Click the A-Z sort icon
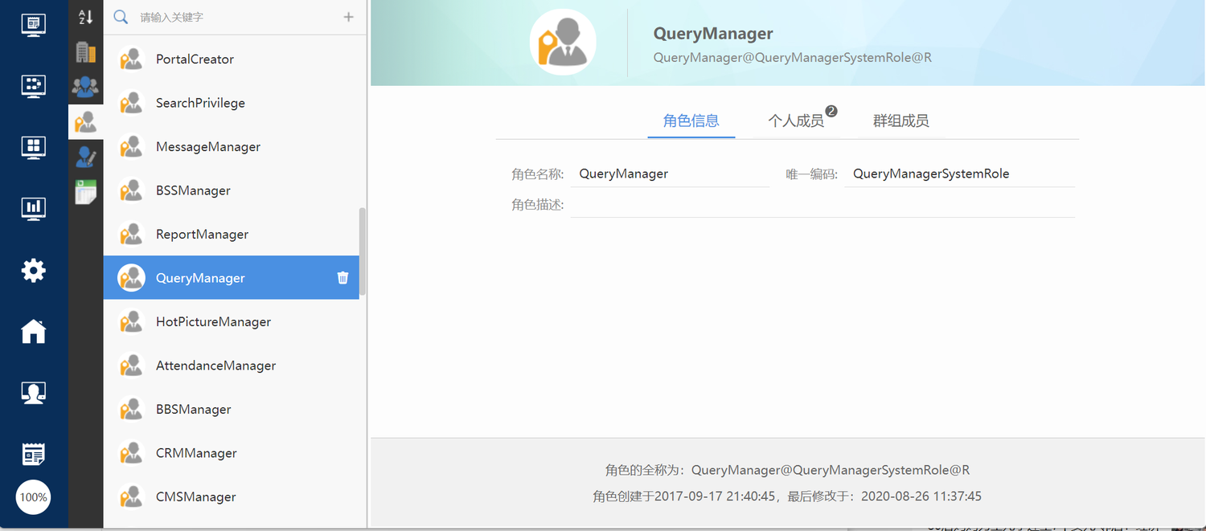This screenshot has width=1206, height=531. (85, 17)
